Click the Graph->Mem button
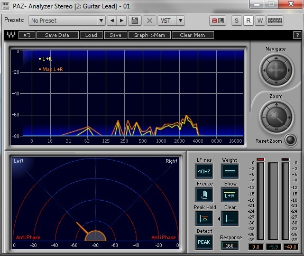Viewport: 304px width, 256px height. click(x=150, y=35)
